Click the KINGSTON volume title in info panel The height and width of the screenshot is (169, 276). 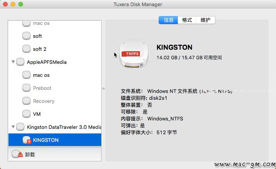point(174,47)
